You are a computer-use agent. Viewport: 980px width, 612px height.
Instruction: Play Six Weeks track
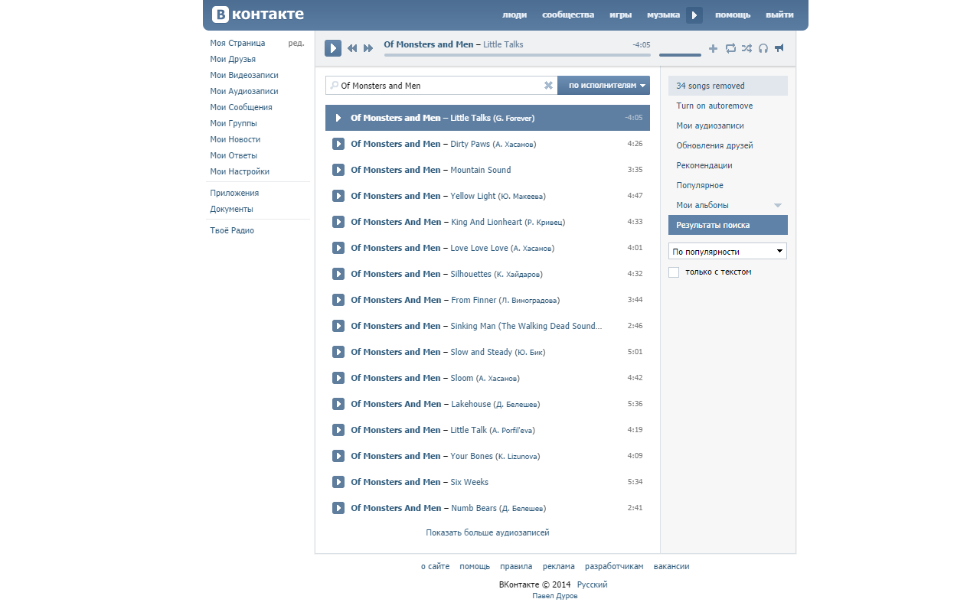338,482
